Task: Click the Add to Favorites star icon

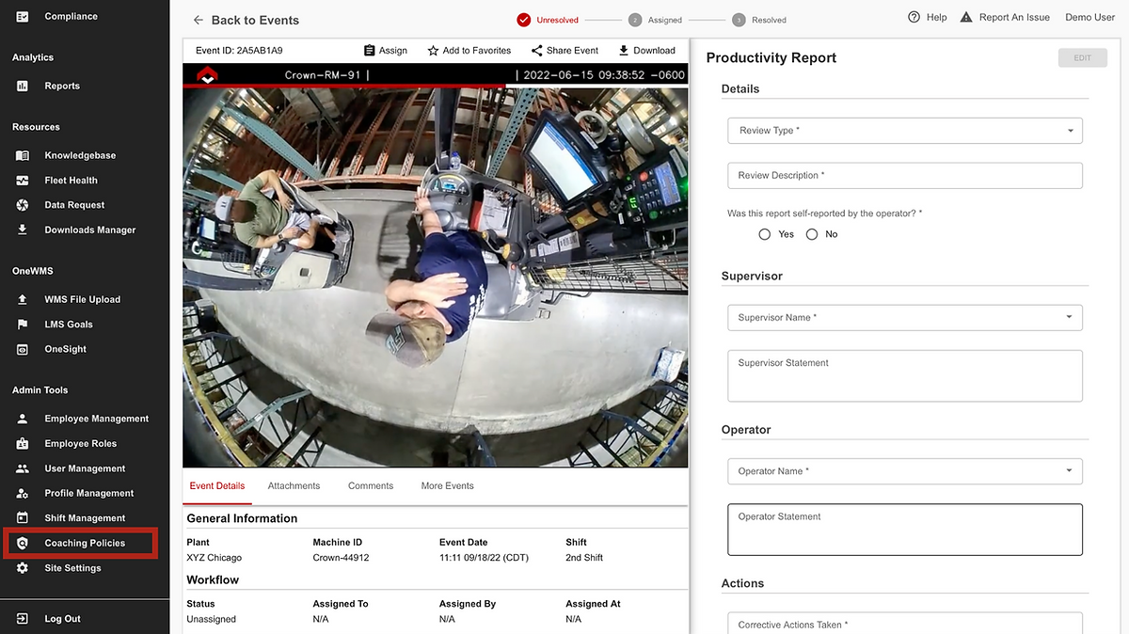Action: [433, 51]
